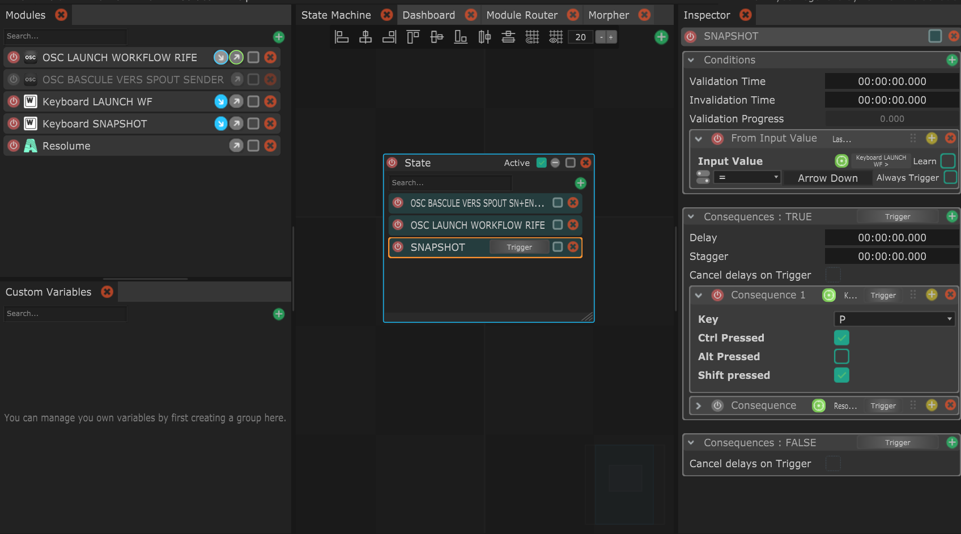Add a new condition in Inspector

point(952,60)
